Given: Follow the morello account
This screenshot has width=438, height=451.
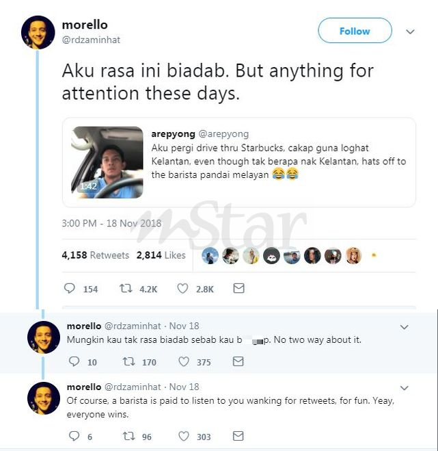Looking at the screenshot, I should (355, 31).
